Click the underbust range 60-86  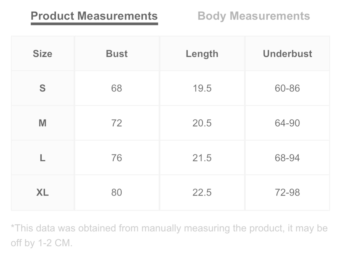tap(287, 88)
